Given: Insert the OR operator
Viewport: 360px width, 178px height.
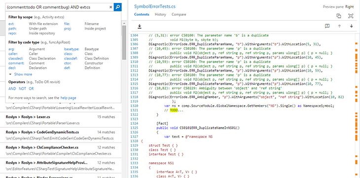Looking at the screenshot, I should [31, 89].
